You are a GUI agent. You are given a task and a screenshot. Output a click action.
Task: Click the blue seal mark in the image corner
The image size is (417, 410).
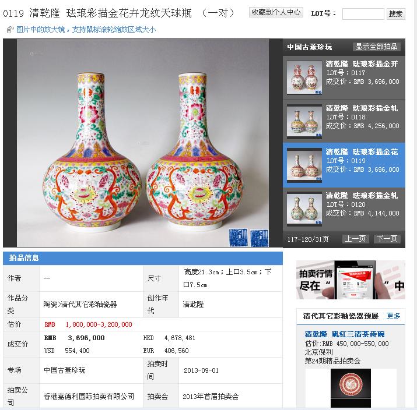(248, 238)
